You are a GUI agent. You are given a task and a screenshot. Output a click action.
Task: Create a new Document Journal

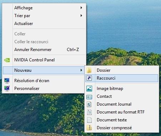(x=122, y=104)
